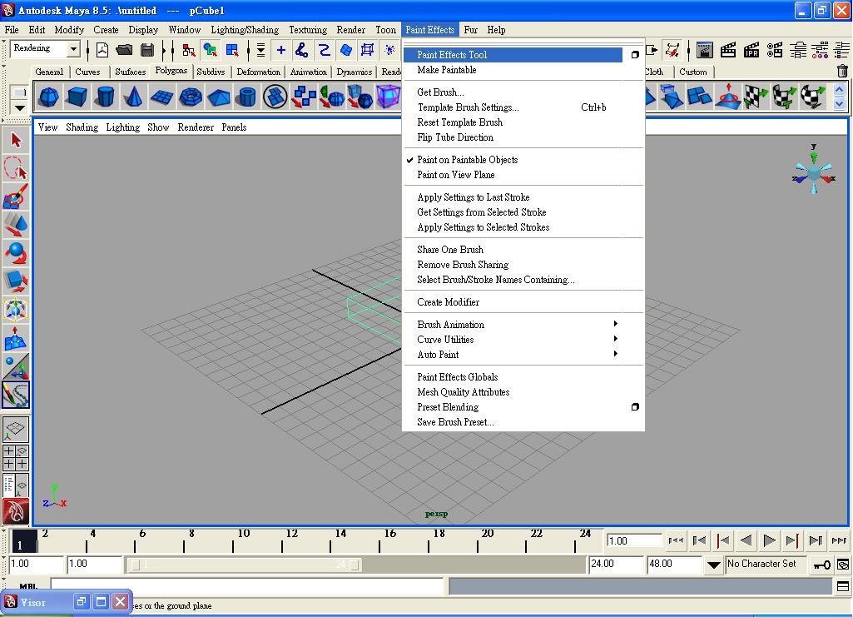Open the Render View clapboard icon
This screenshot has height=617, width=853.
click(x=705, y=50)
